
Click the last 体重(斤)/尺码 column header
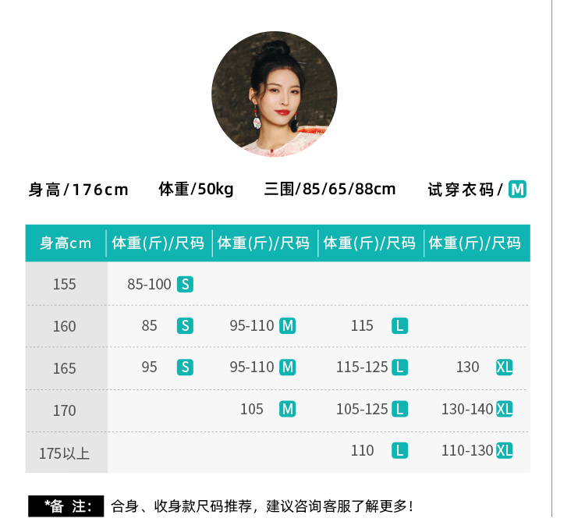pyautogui.click(x=475, y=243)
